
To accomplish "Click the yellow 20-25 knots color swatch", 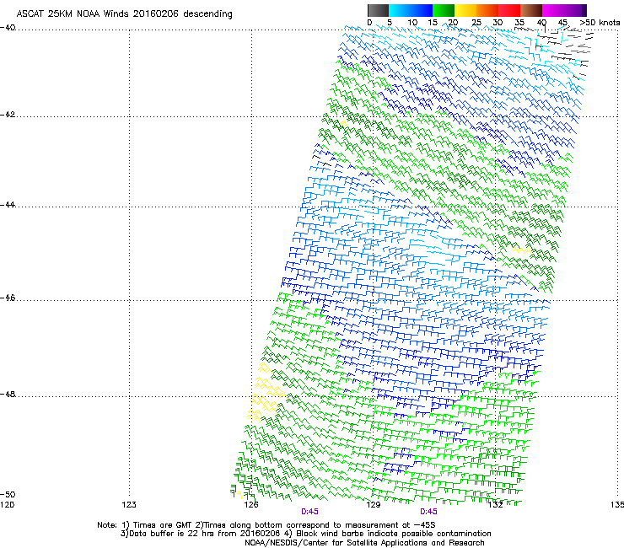I will [x=465, y=10].
